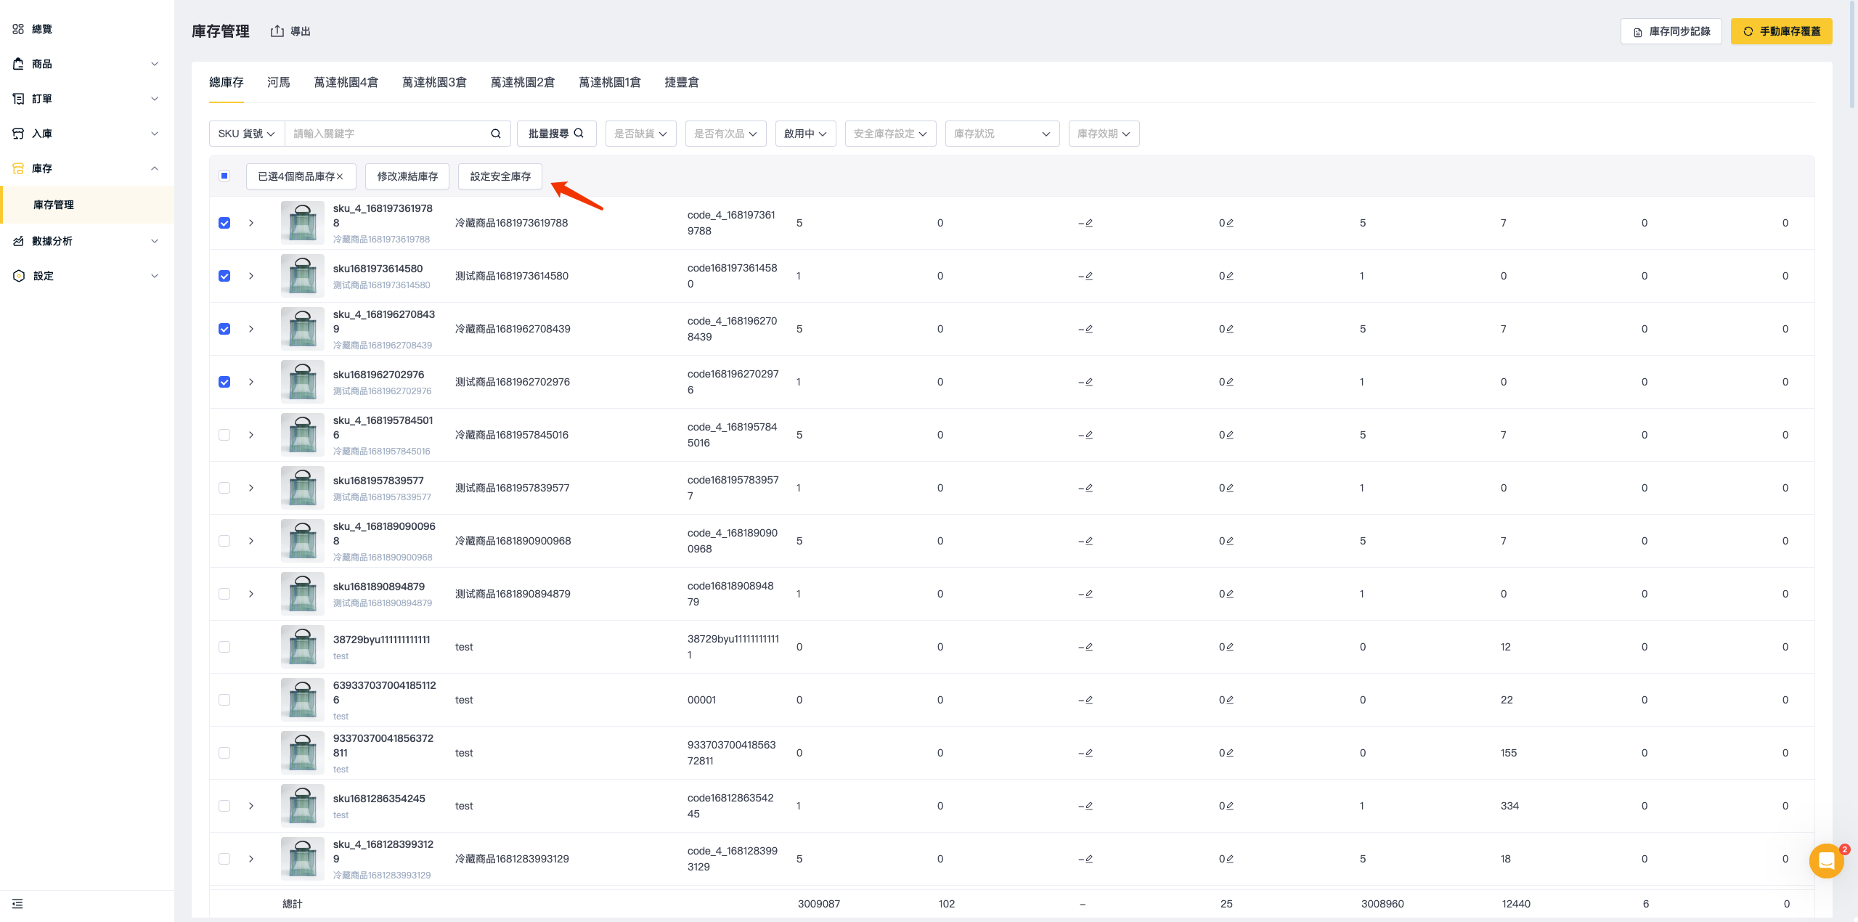Viewport: 1858px width, 922px height.
Task: Expand row sku_4_1681283993129 details
Action: [251, 859]
